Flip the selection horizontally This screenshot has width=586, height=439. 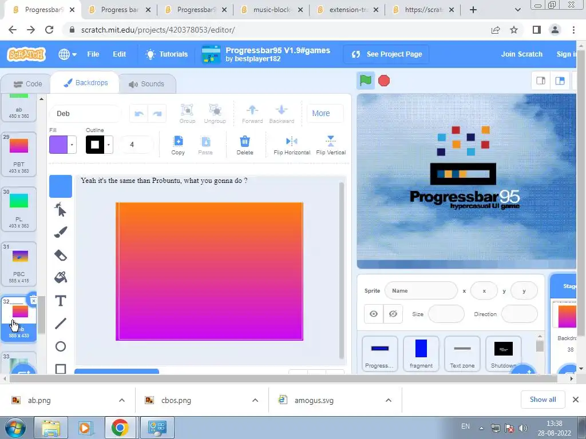click(292, 145)
